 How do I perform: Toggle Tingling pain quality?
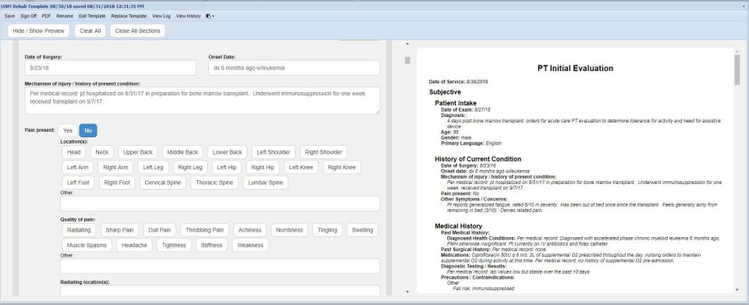(328, 230)
